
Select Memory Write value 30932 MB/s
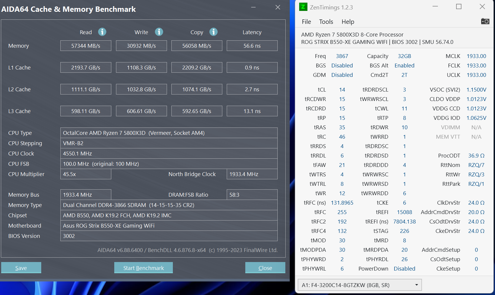tap(141, 46)
